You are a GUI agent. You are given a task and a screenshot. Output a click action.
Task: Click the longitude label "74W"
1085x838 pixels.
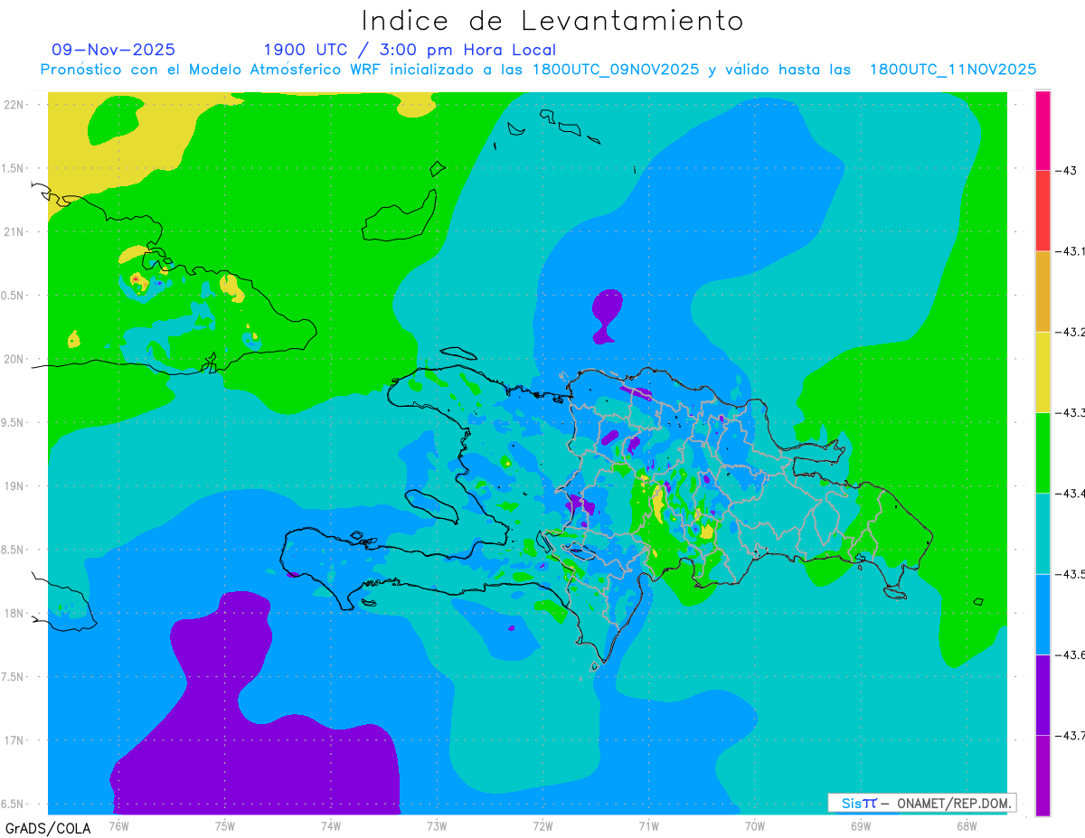point(330,824)
